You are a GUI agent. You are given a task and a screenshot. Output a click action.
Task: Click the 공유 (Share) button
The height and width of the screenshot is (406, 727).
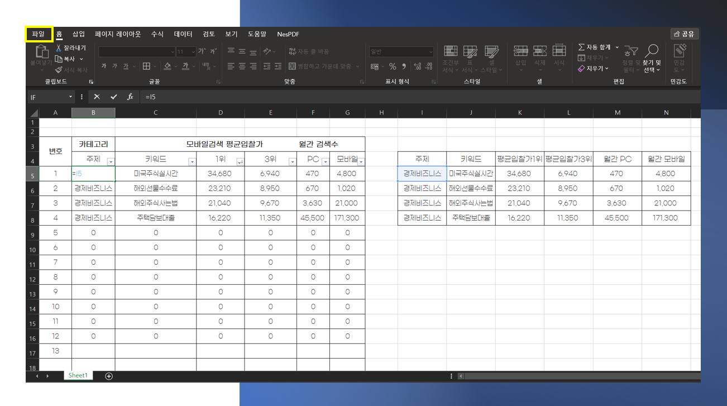point(685,34)
